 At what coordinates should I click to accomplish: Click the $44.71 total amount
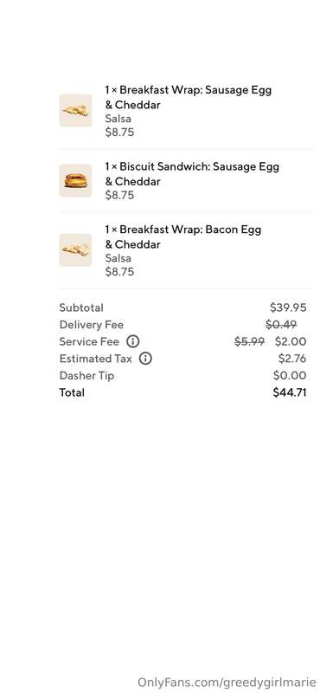click(x=290, y=392)
